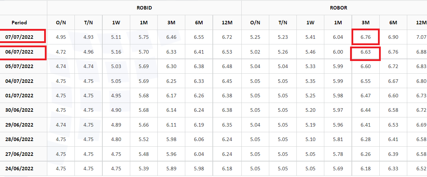Select the highlighted ROBOR 3M value 6.63
The width and height of the screenshot is (427, 177).
(366, 52)
